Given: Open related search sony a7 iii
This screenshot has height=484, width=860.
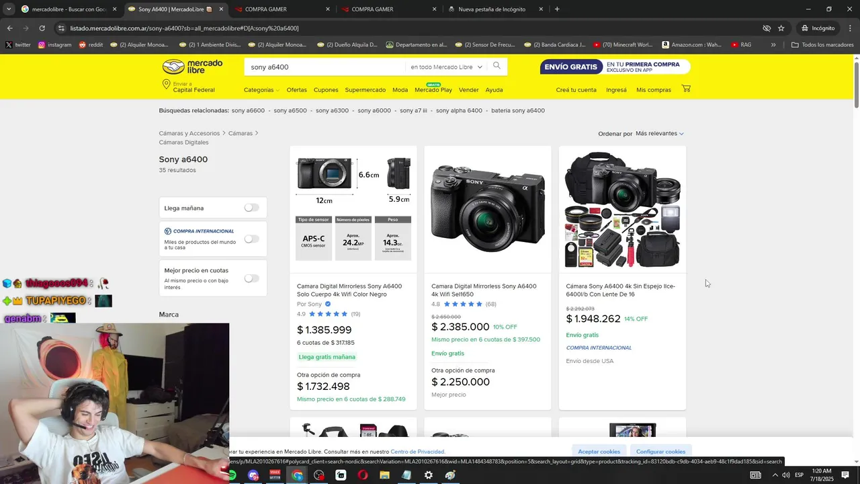Looking at the screenshot, I should pos(413,110).
